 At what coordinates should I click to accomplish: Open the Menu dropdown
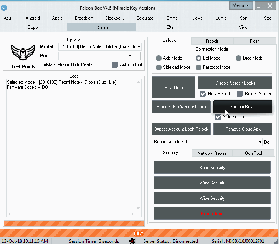(241, 5)
